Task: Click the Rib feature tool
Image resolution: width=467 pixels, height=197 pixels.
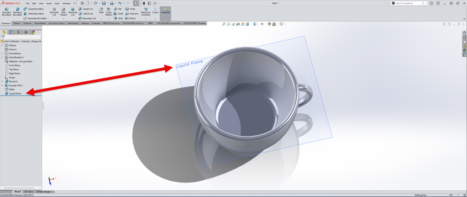Action: pyautogui.click(x=118, y=9)
